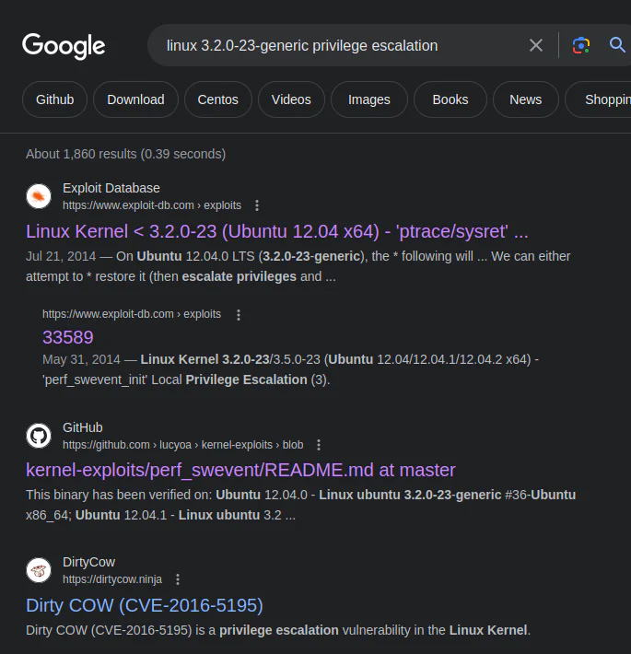The width and height of the screenshot is (631, 654).
Task: Switch to Books results
Action: click(x=450, y=99)
